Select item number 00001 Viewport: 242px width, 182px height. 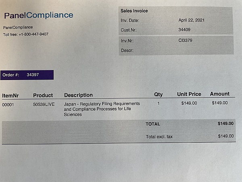coord(8,105)
